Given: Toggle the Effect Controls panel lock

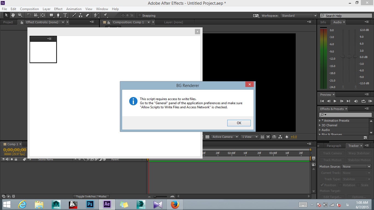Looking at the screenshot, I should [x=22, y=22].
